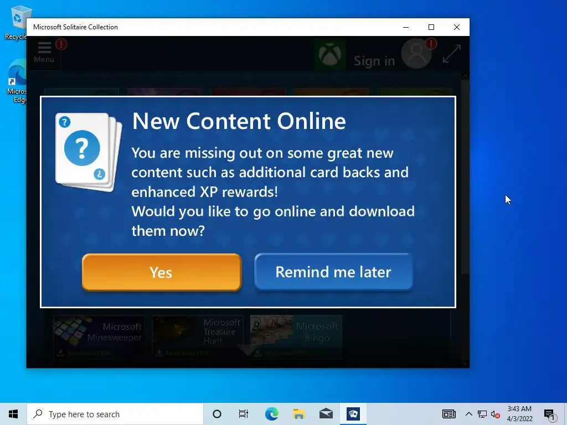The height and width of the screenshot is (425, 567).
Task: Open the profile avatar icon
Action: 416,54
